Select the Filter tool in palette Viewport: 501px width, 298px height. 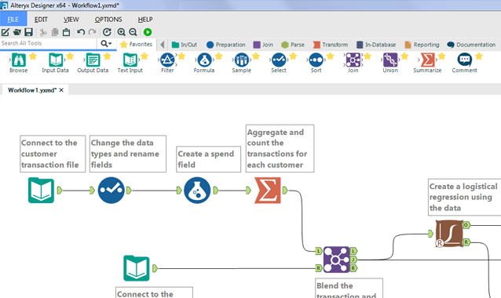[167, 64]
